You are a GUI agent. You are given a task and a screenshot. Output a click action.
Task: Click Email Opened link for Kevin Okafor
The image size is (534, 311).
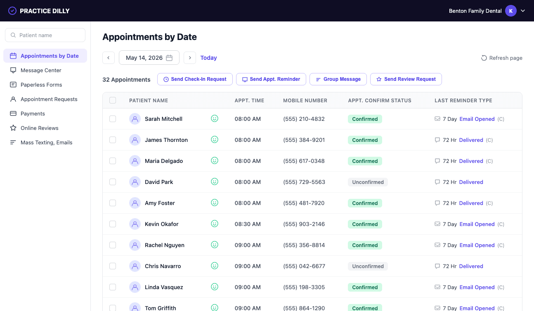coord(477,224)
